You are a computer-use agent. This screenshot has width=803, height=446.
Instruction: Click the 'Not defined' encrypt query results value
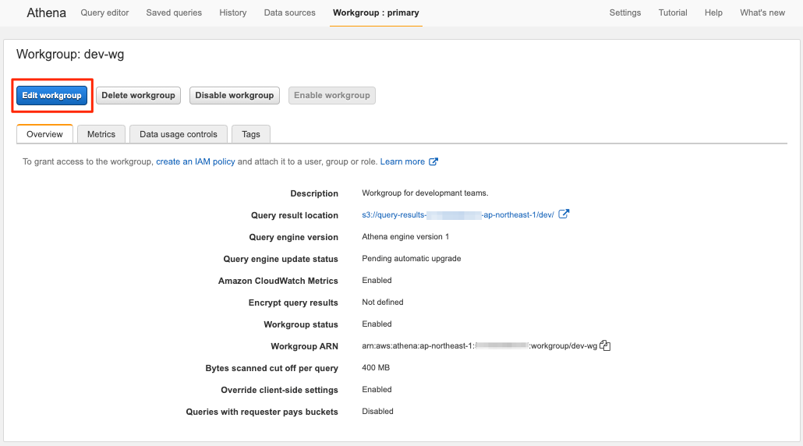coord(383,302)
